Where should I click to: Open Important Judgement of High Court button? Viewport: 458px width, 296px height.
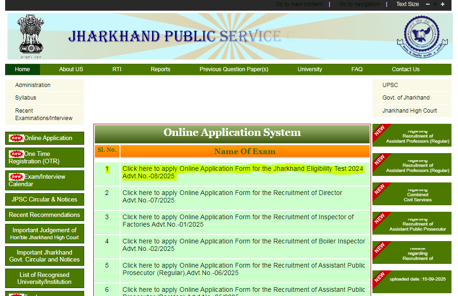click(x=45, y=234)
